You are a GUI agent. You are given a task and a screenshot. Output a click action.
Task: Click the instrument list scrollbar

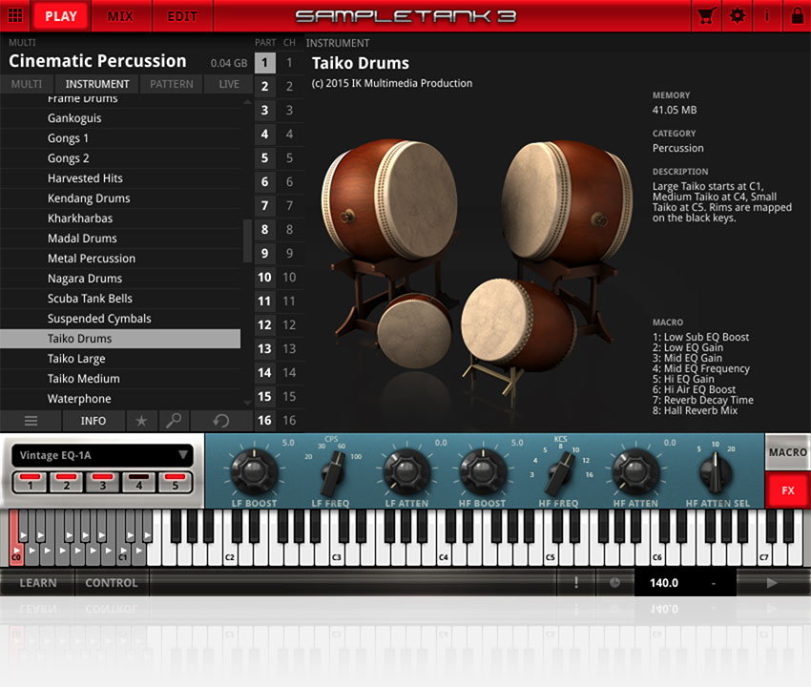point(247,241)
